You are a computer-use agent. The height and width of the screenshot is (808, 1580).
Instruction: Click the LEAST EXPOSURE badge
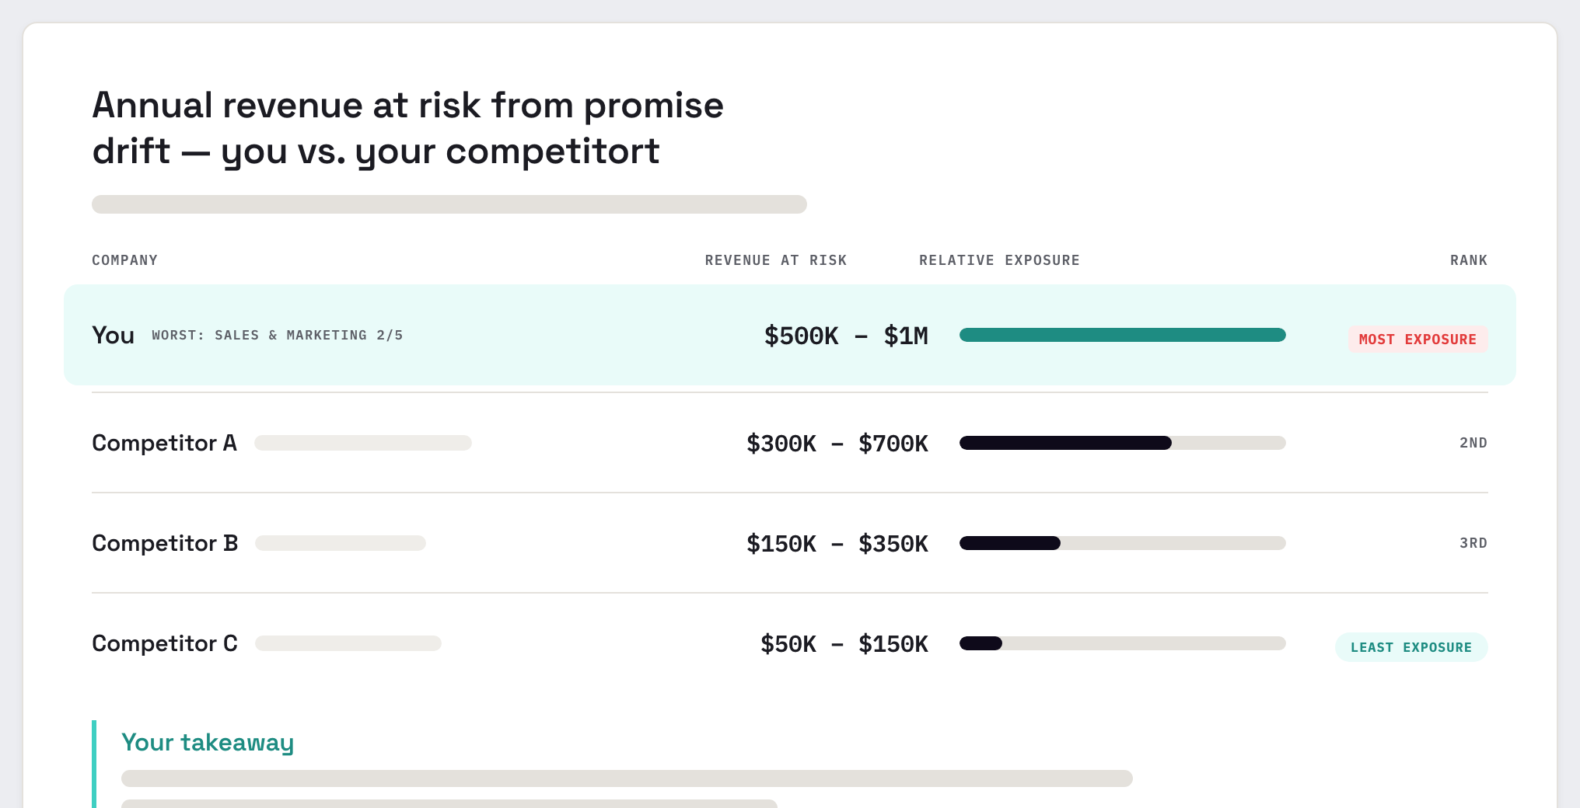pos(1411,647)
